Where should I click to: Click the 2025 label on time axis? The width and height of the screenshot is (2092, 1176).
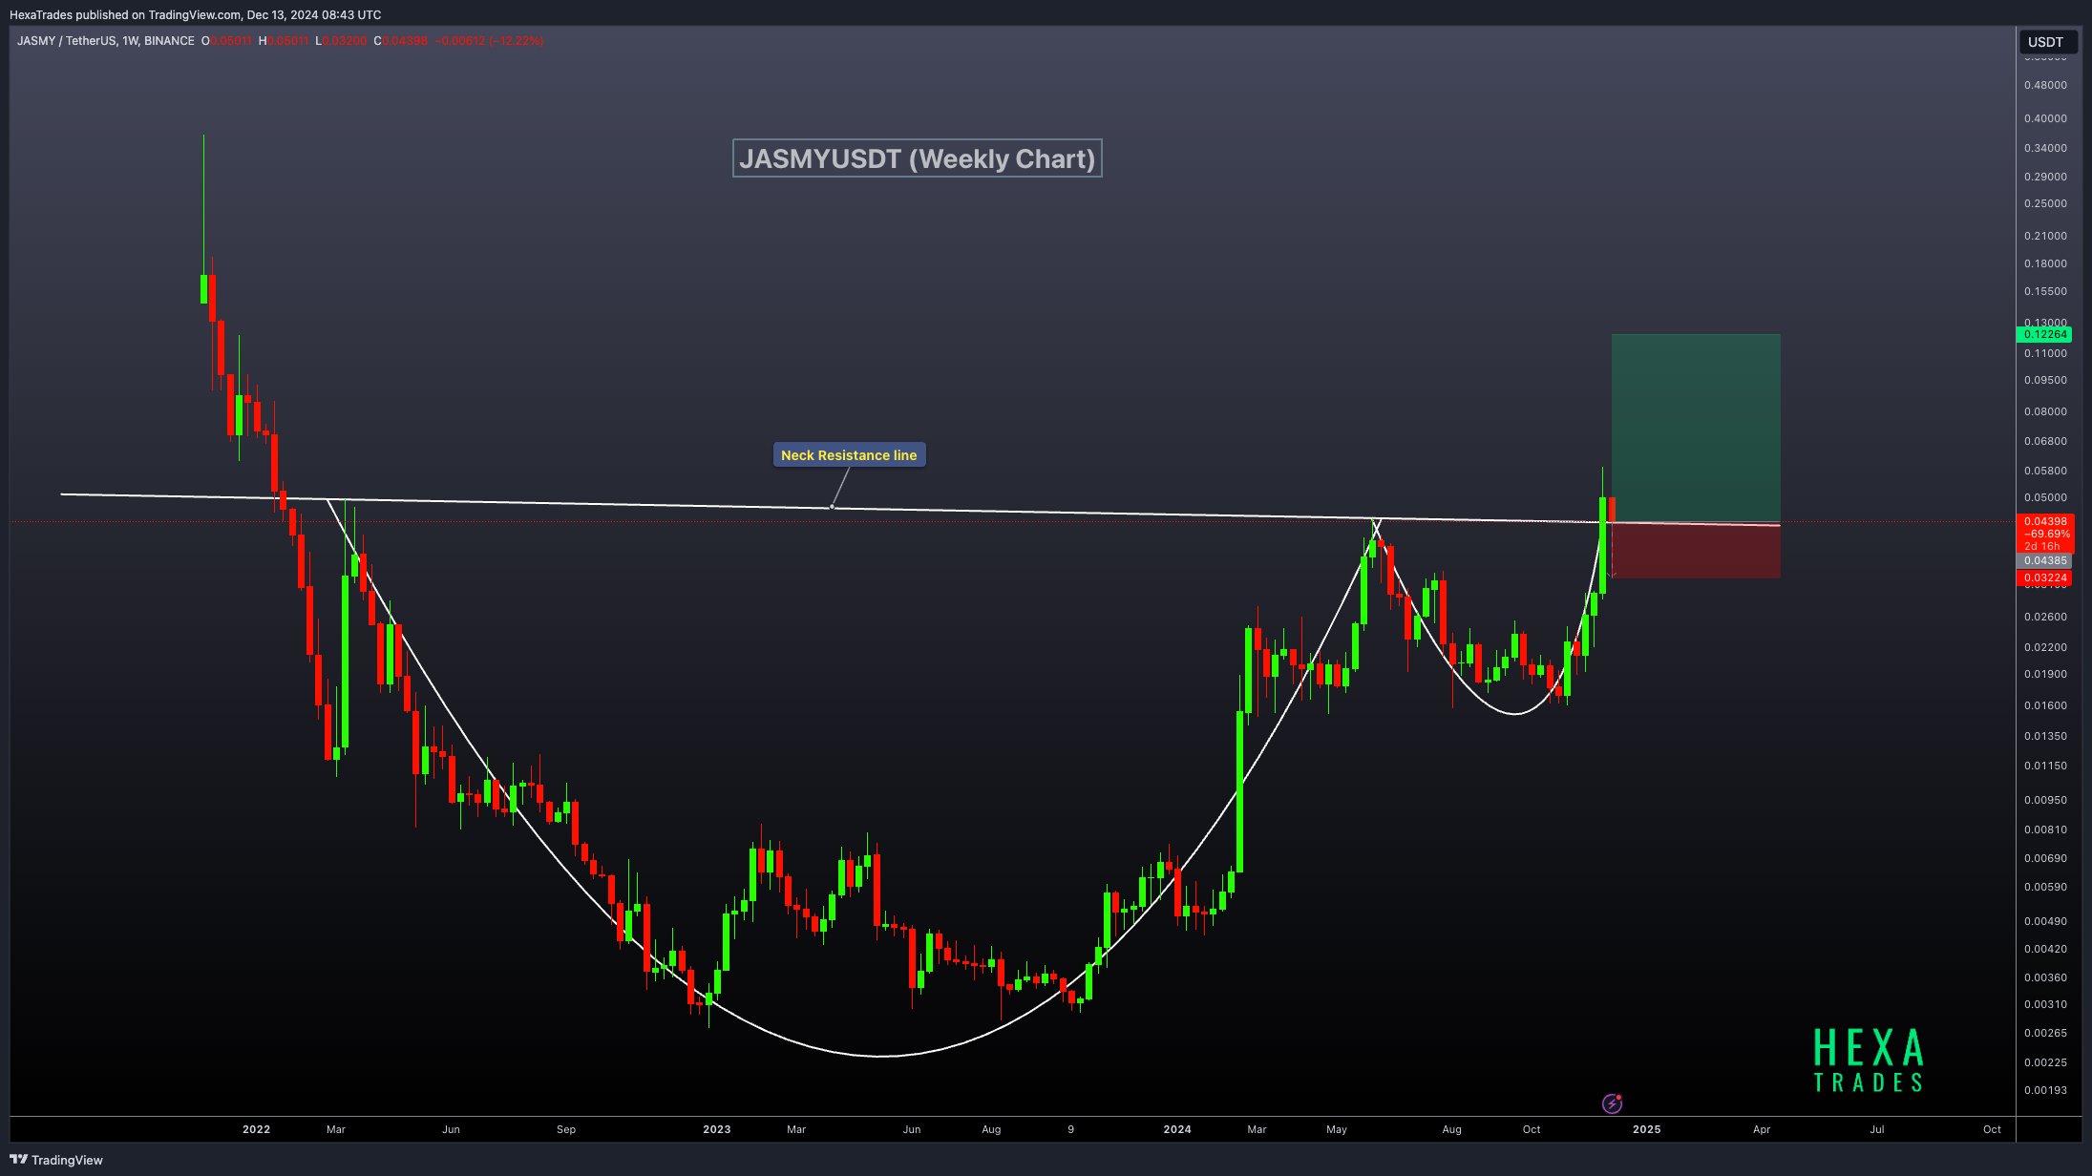(x=1647, y=1129)
